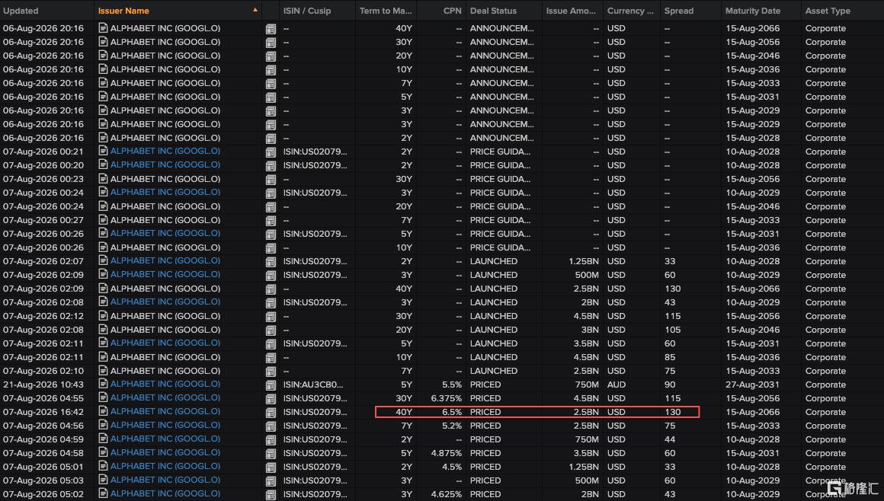This screenshot has height=501, width=884.
Task: Select 6.375% coupon cell
Action: [446, 398]
